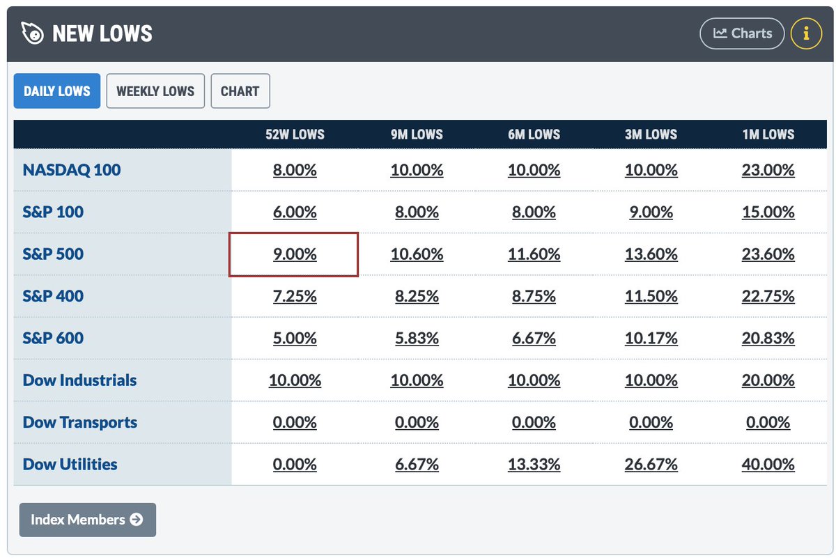836x558 pixels.
Task: Click S&P 100 6M lows value
Action: pos(534,212)
